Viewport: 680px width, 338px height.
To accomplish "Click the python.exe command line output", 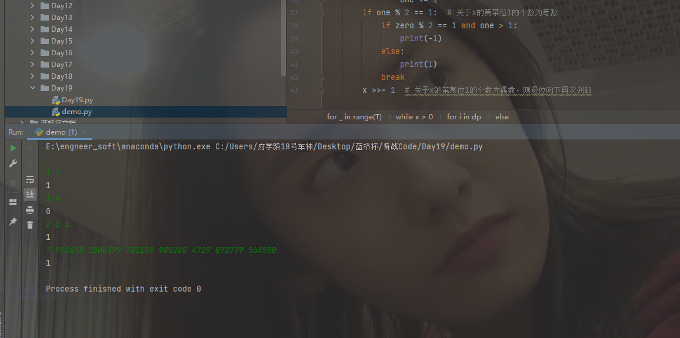I will point(265,146).
